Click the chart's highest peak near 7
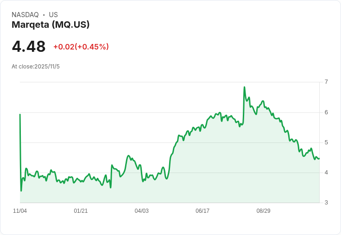341x235 pixels. pos(245,87)
